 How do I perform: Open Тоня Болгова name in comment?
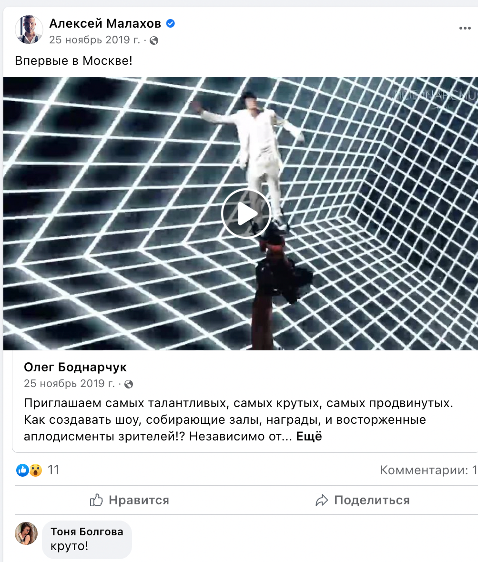pyautogui.click(x=87, y=531)
